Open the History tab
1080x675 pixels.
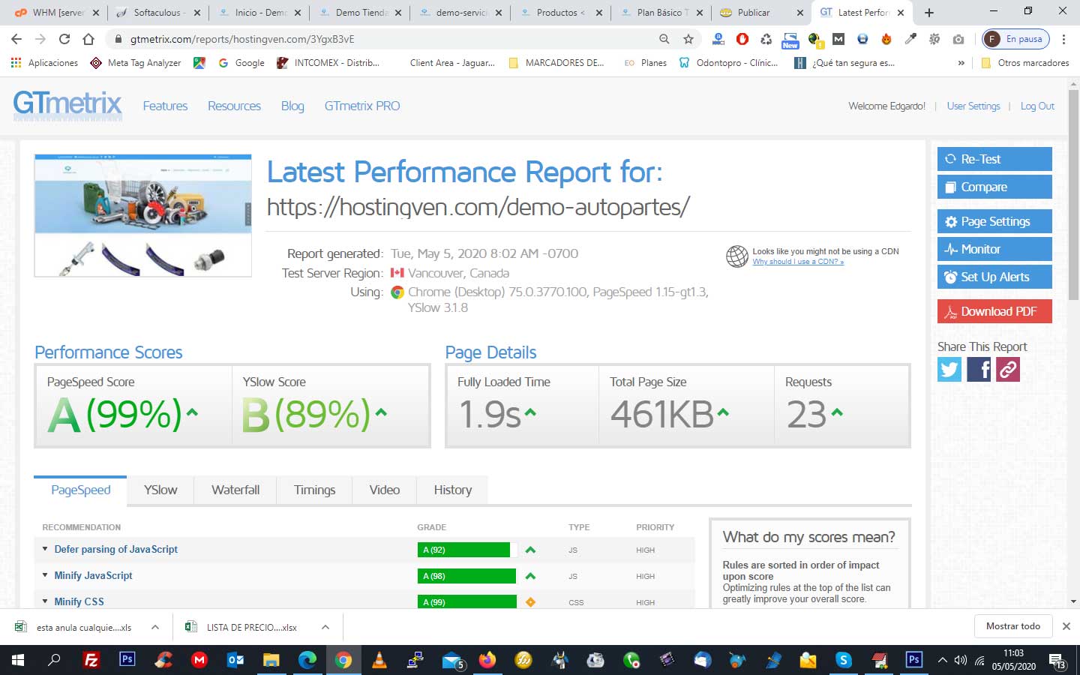452,490
